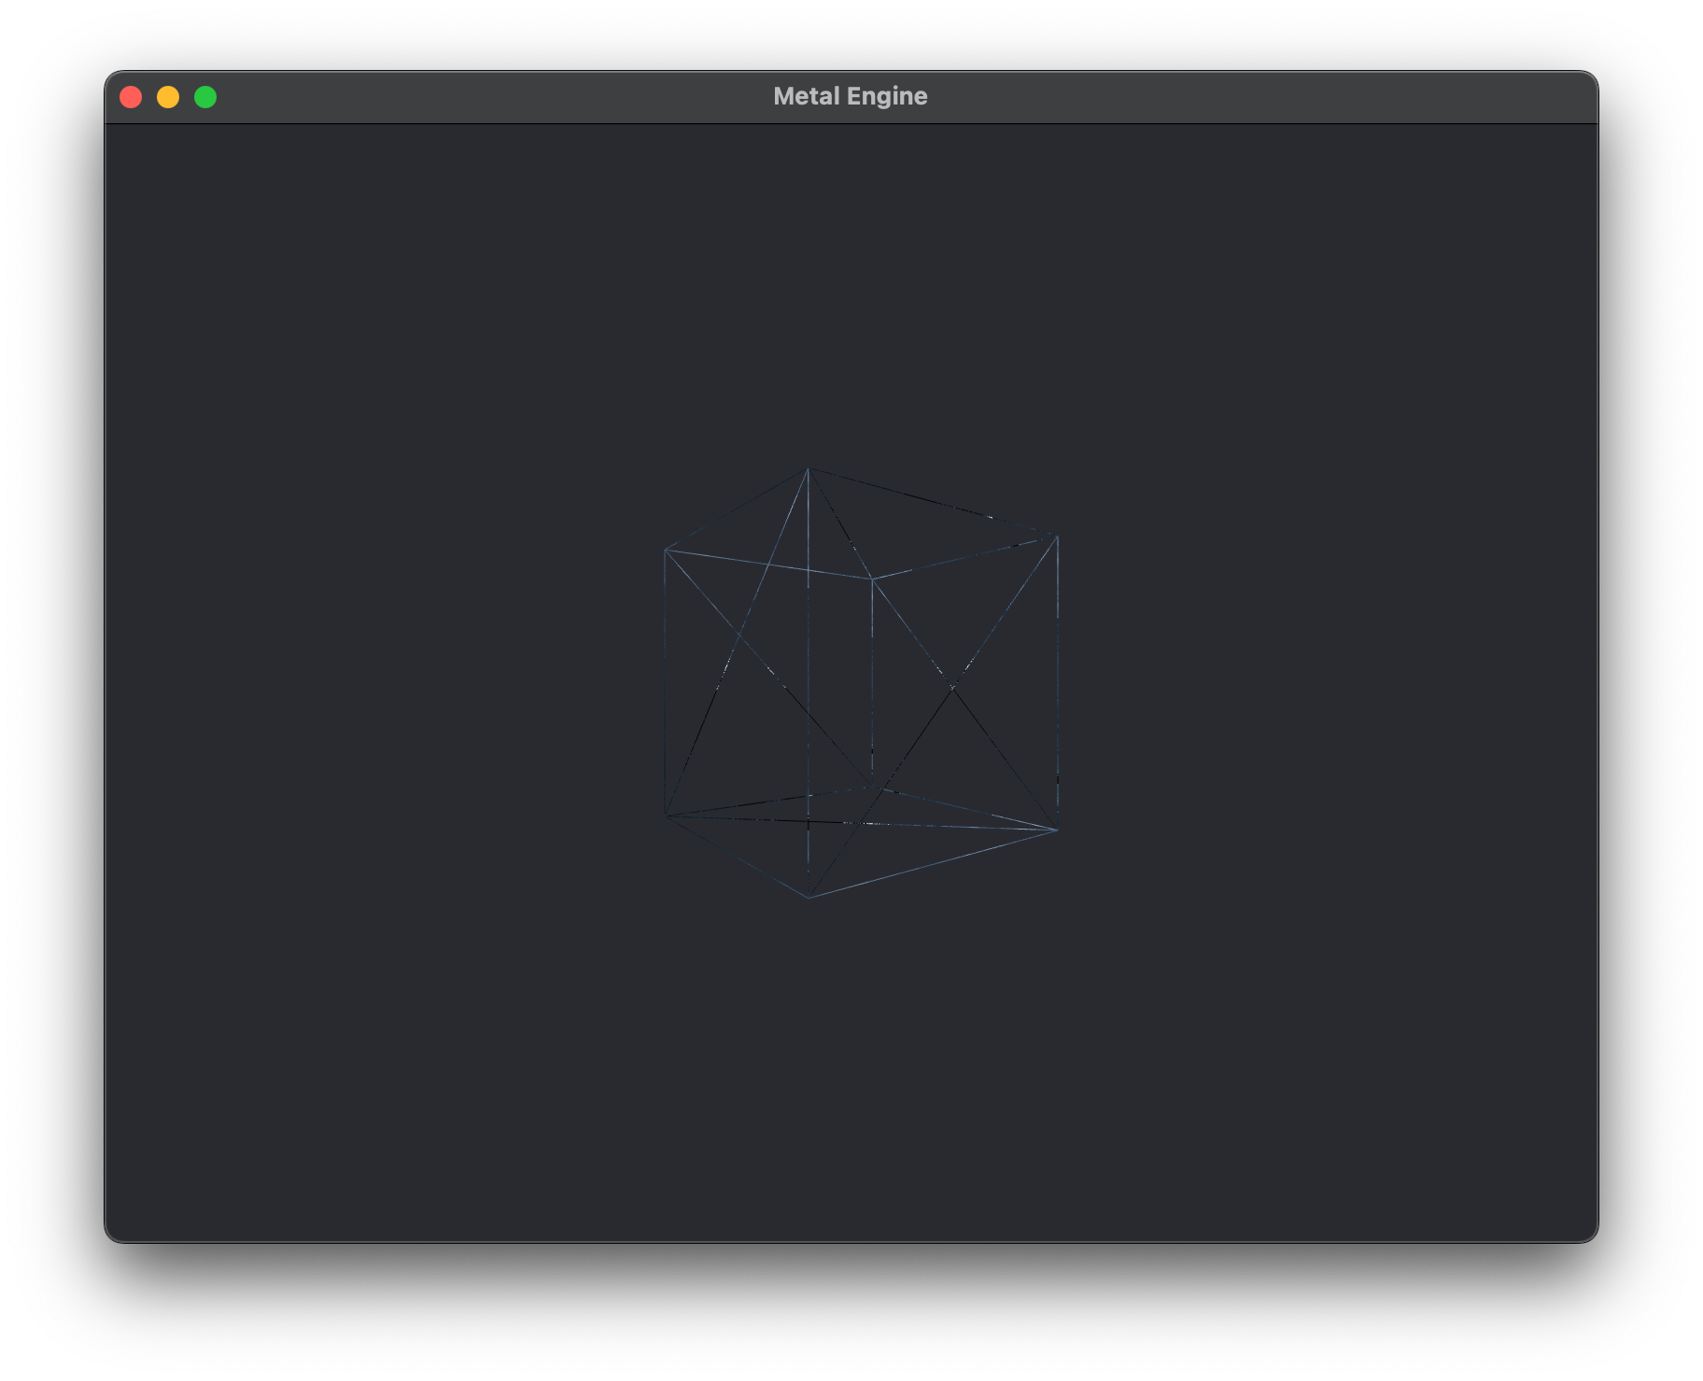Minimize the window with the yellow button
Screen dimensions: 1703x1381
coord(168,97)
